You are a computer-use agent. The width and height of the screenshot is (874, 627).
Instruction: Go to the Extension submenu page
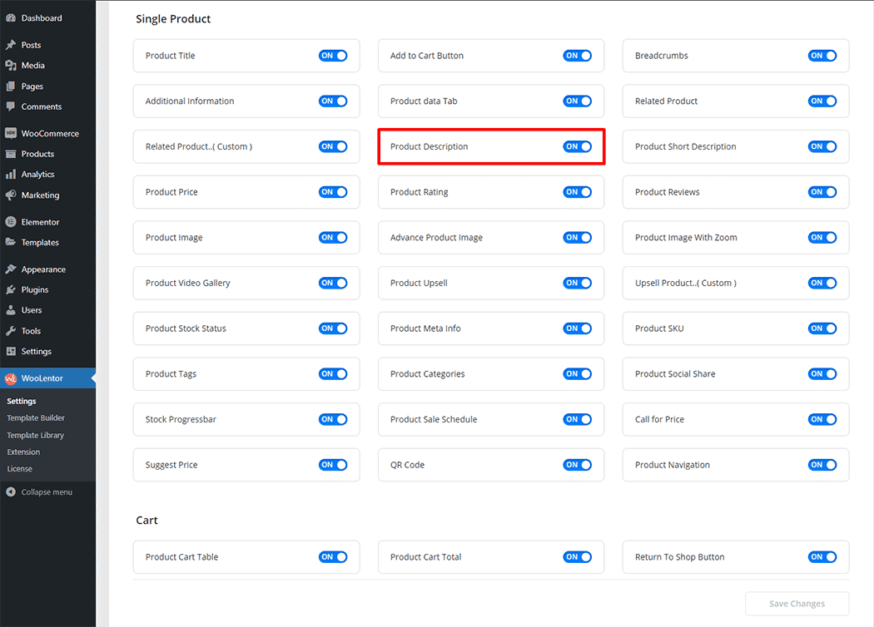click(23, 452)
